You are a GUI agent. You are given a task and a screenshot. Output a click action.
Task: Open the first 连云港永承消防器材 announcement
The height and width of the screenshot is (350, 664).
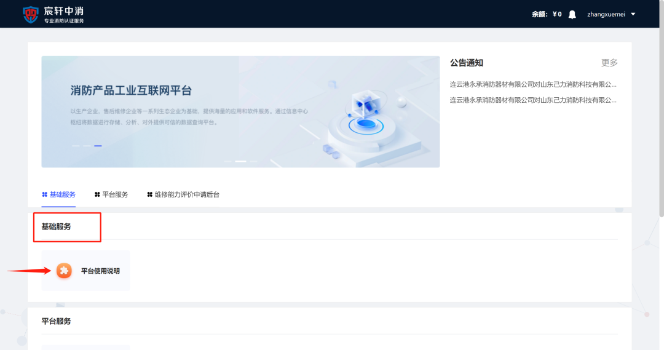click(533, 84)
